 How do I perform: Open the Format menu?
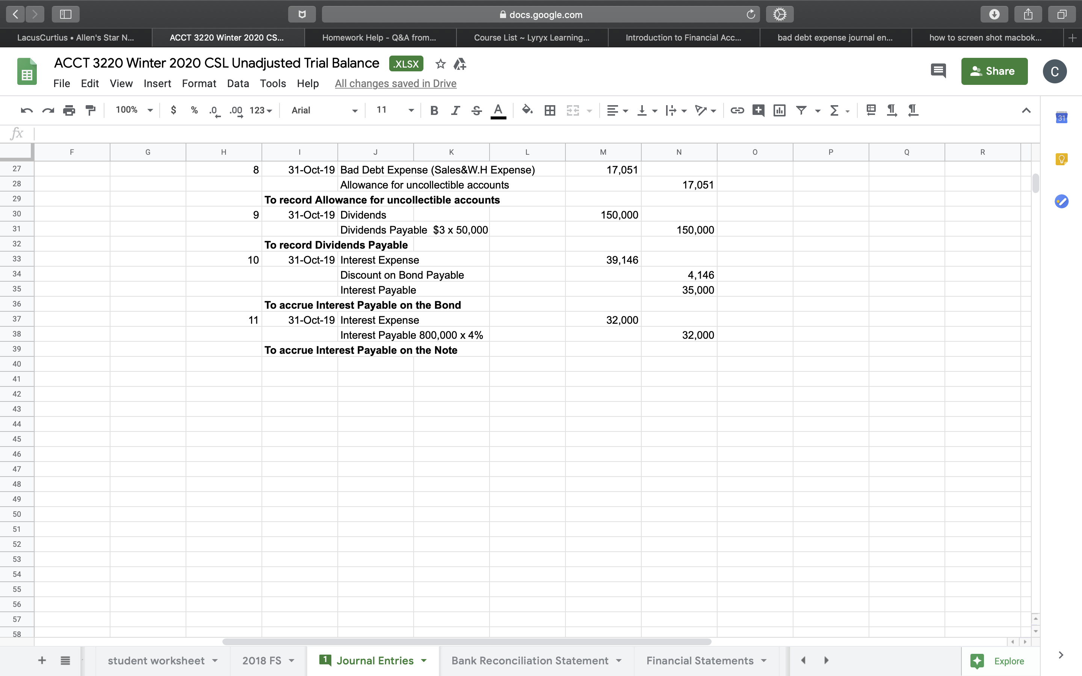[199, 84]
